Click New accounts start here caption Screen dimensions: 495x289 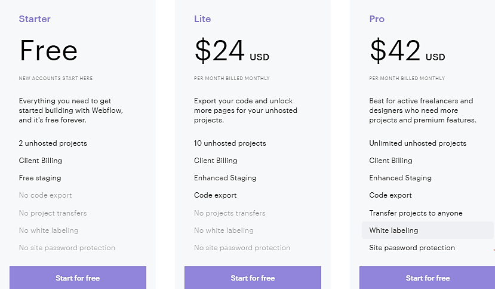[56, 78]
